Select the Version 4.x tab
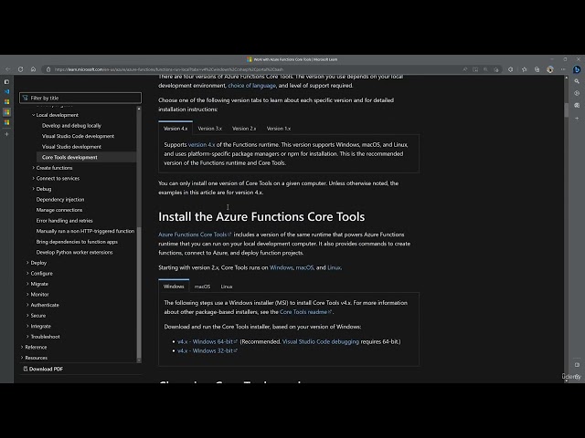This screenshot has height=438, width=585. (175, 128)
